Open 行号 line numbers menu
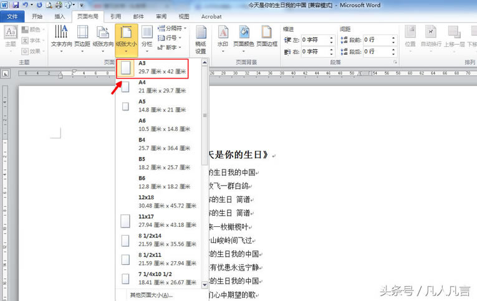 [170, 37]
